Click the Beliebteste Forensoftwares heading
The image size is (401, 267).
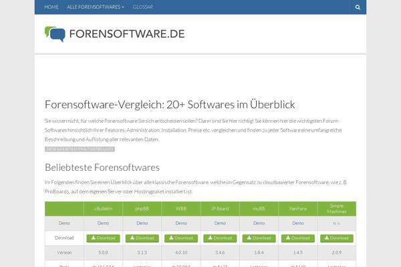click(x=102, y=168)
